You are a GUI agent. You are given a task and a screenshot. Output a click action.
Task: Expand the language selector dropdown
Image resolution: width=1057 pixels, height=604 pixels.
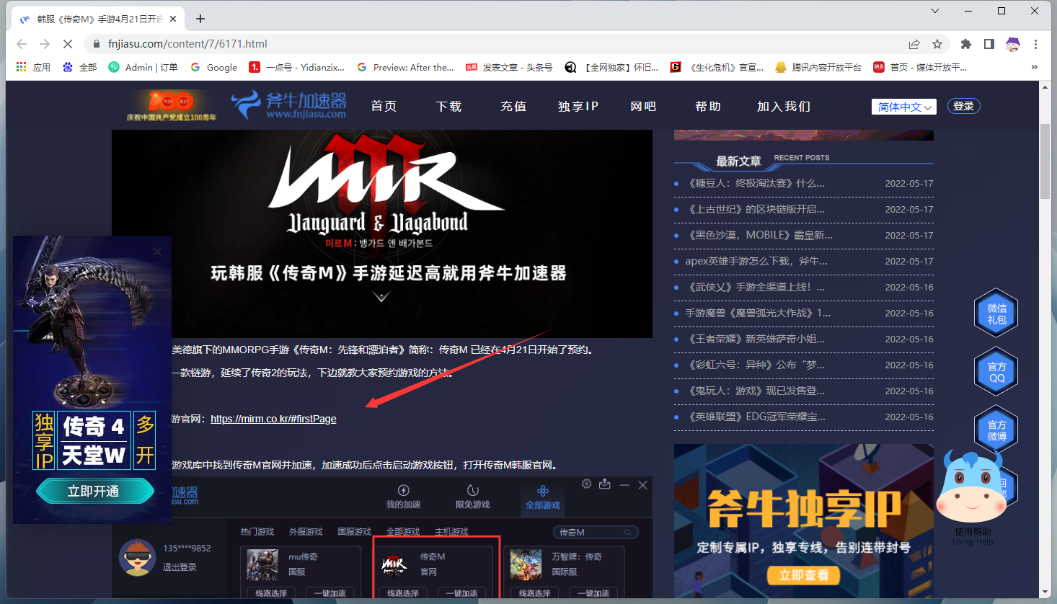[x=903, y=107]
